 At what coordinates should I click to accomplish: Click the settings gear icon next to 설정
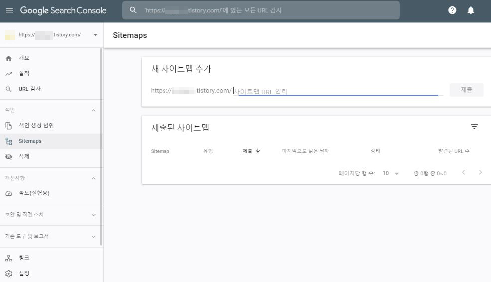click(x=9, y=273)
